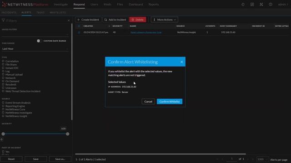Click the Save filter button
Screen dimensions: 291x163
point(36,159)
